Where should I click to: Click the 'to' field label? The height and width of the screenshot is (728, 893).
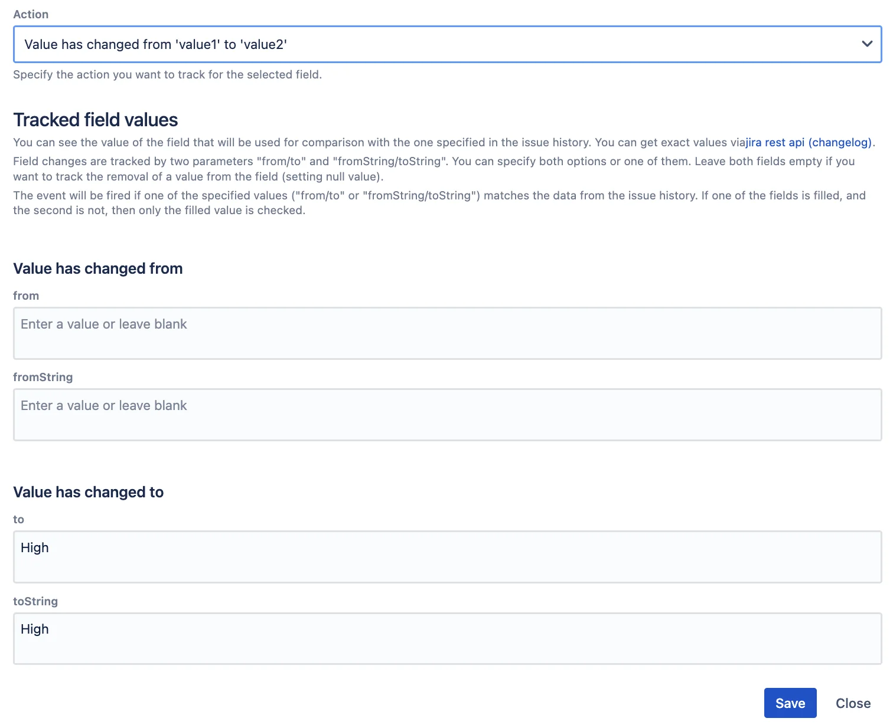19,519
